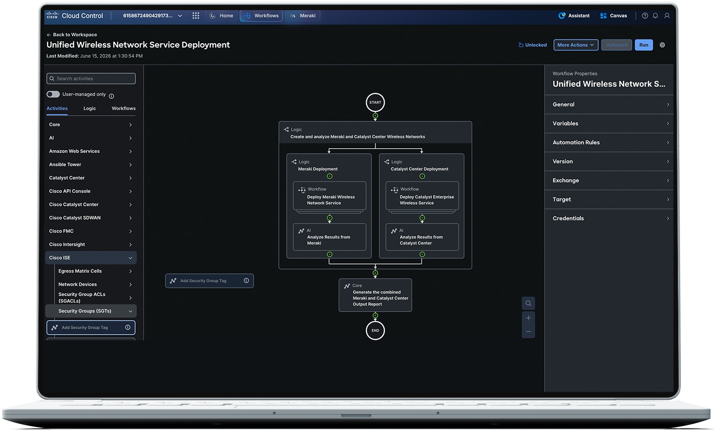Open Meraki in top navigation
The height and width of the screenshot is (431, 714).
[303, 16]
